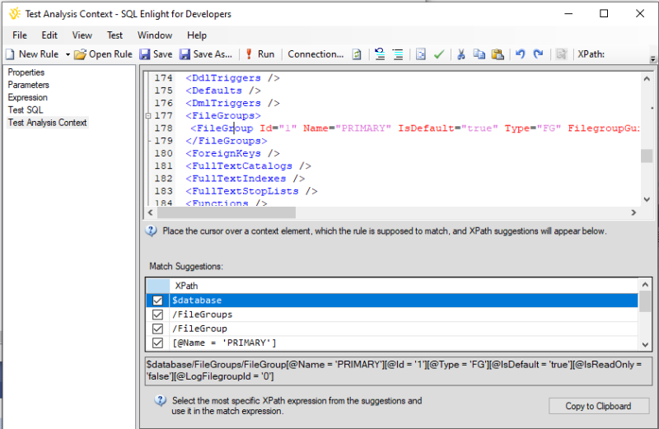Image resolution: width=659 pixels, height=429 pixels.
Task: Click the generated XPath expression text box
Action: click(398, 371)
